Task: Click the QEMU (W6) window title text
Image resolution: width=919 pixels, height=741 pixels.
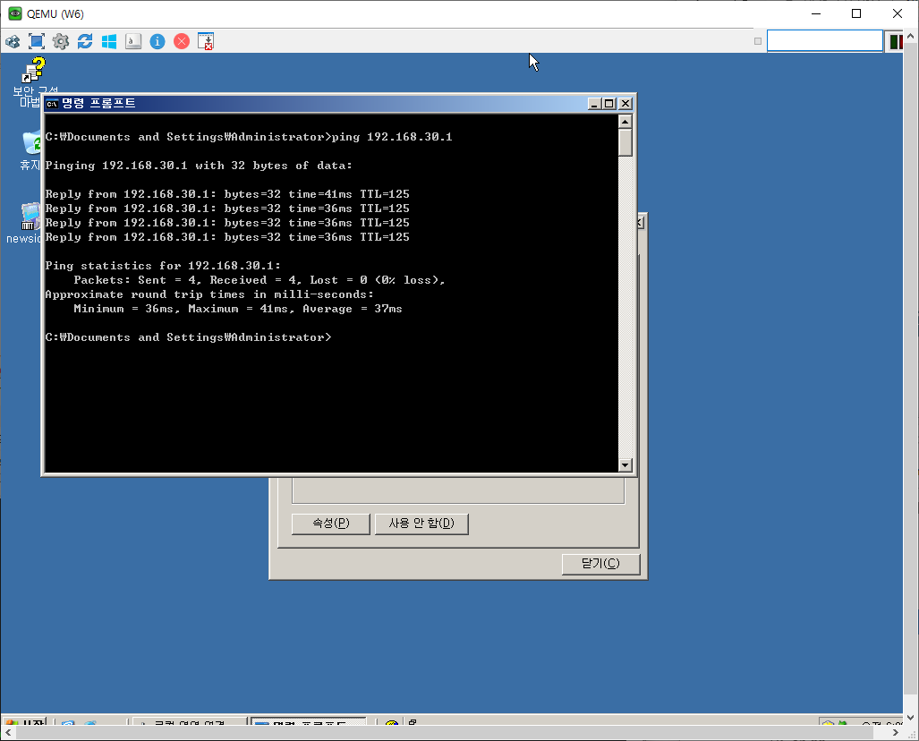Action: [x=55, y=14]
